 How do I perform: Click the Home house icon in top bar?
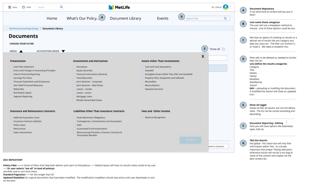click(23, 7)
